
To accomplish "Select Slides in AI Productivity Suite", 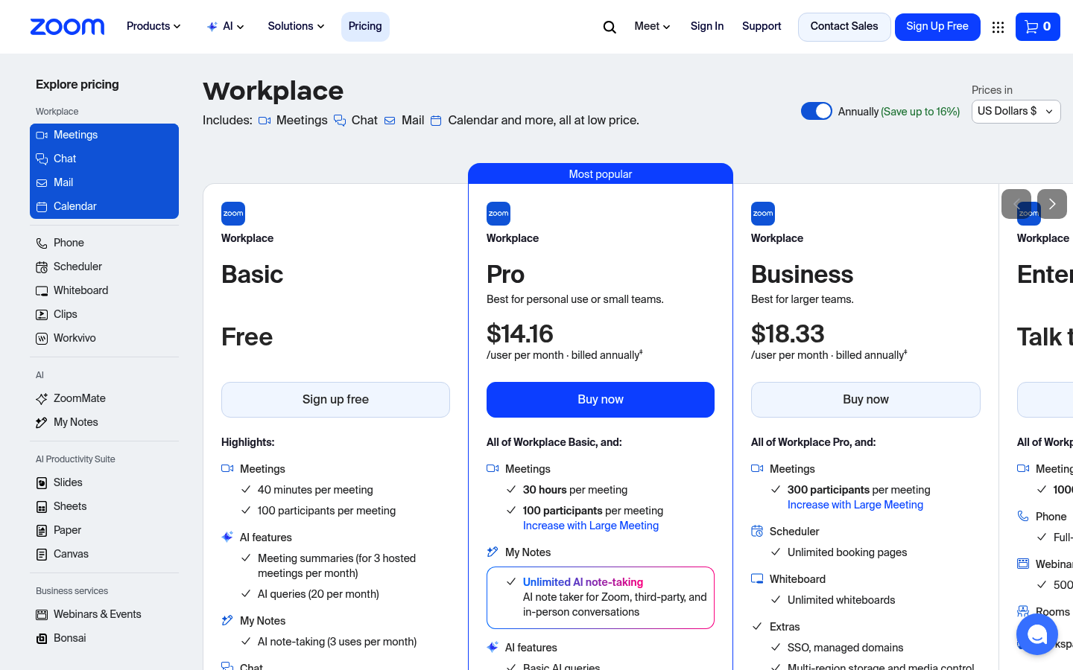I will point(104,482).
